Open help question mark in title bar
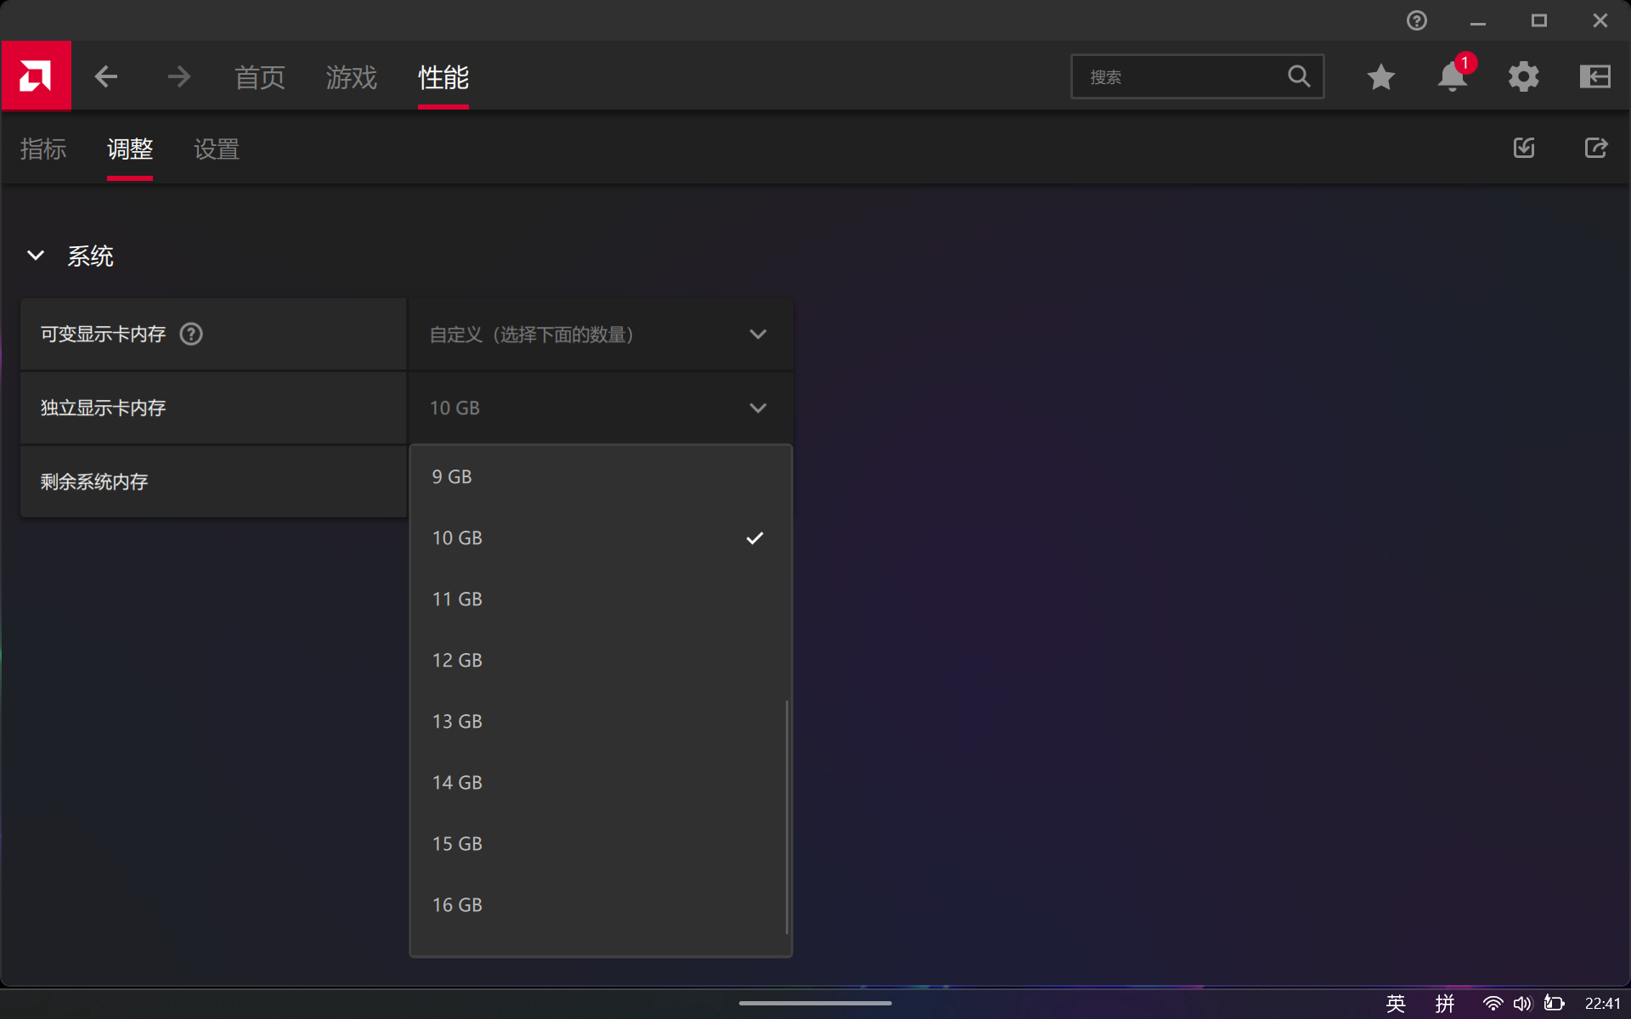This screenshot has height=1019, width=1631. (x=1416, y=20)
